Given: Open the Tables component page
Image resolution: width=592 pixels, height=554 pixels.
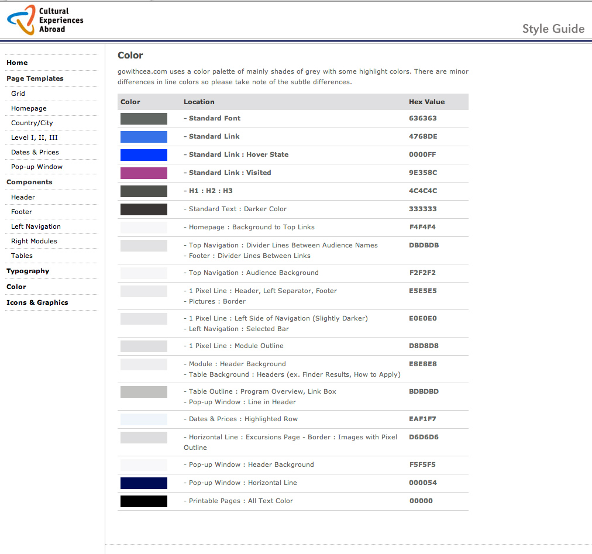Looking at the screenshot, I should 22,256.
